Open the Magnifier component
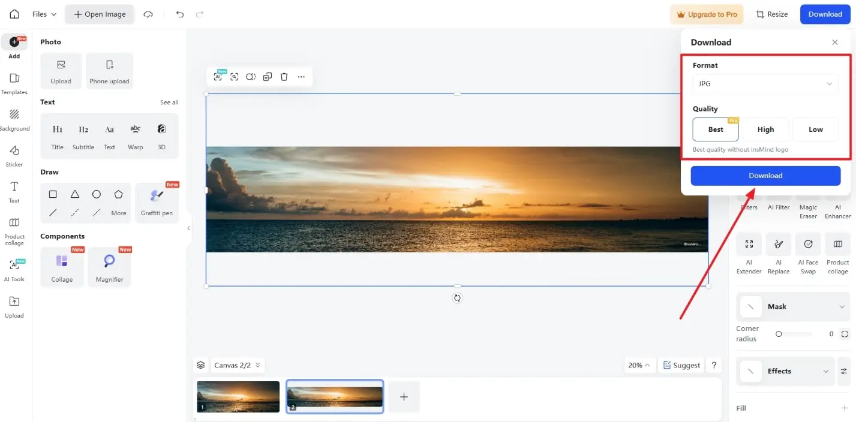Screen dimensions: 856x422 tap(109, 266)
